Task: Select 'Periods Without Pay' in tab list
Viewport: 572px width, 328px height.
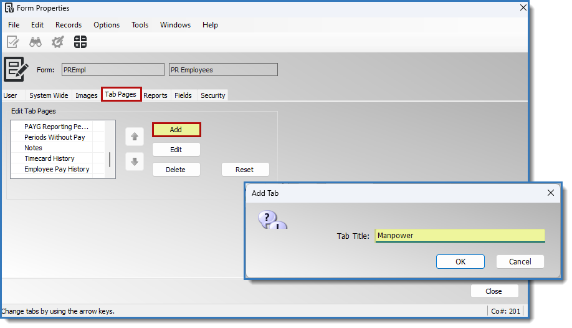Action: coord(57,137)
